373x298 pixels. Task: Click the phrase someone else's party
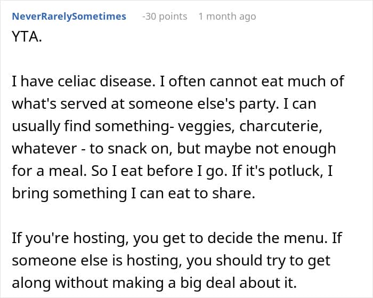[204, 104]
